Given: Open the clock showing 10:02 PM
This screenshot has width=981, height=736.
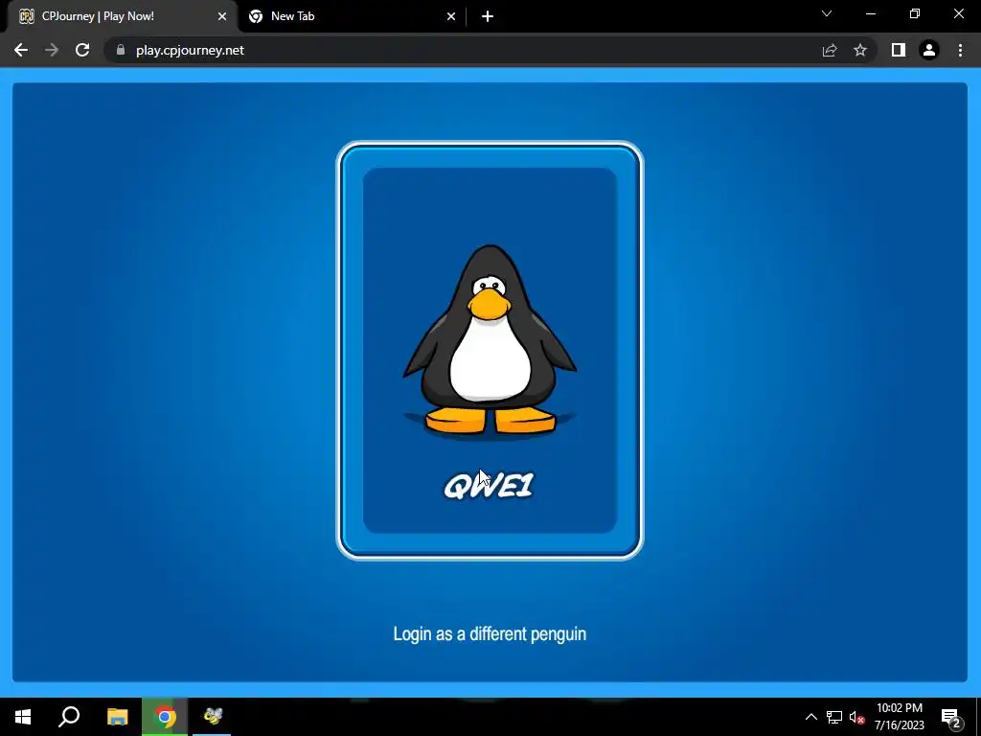Looking at the screenshot, I should (899, 717).
